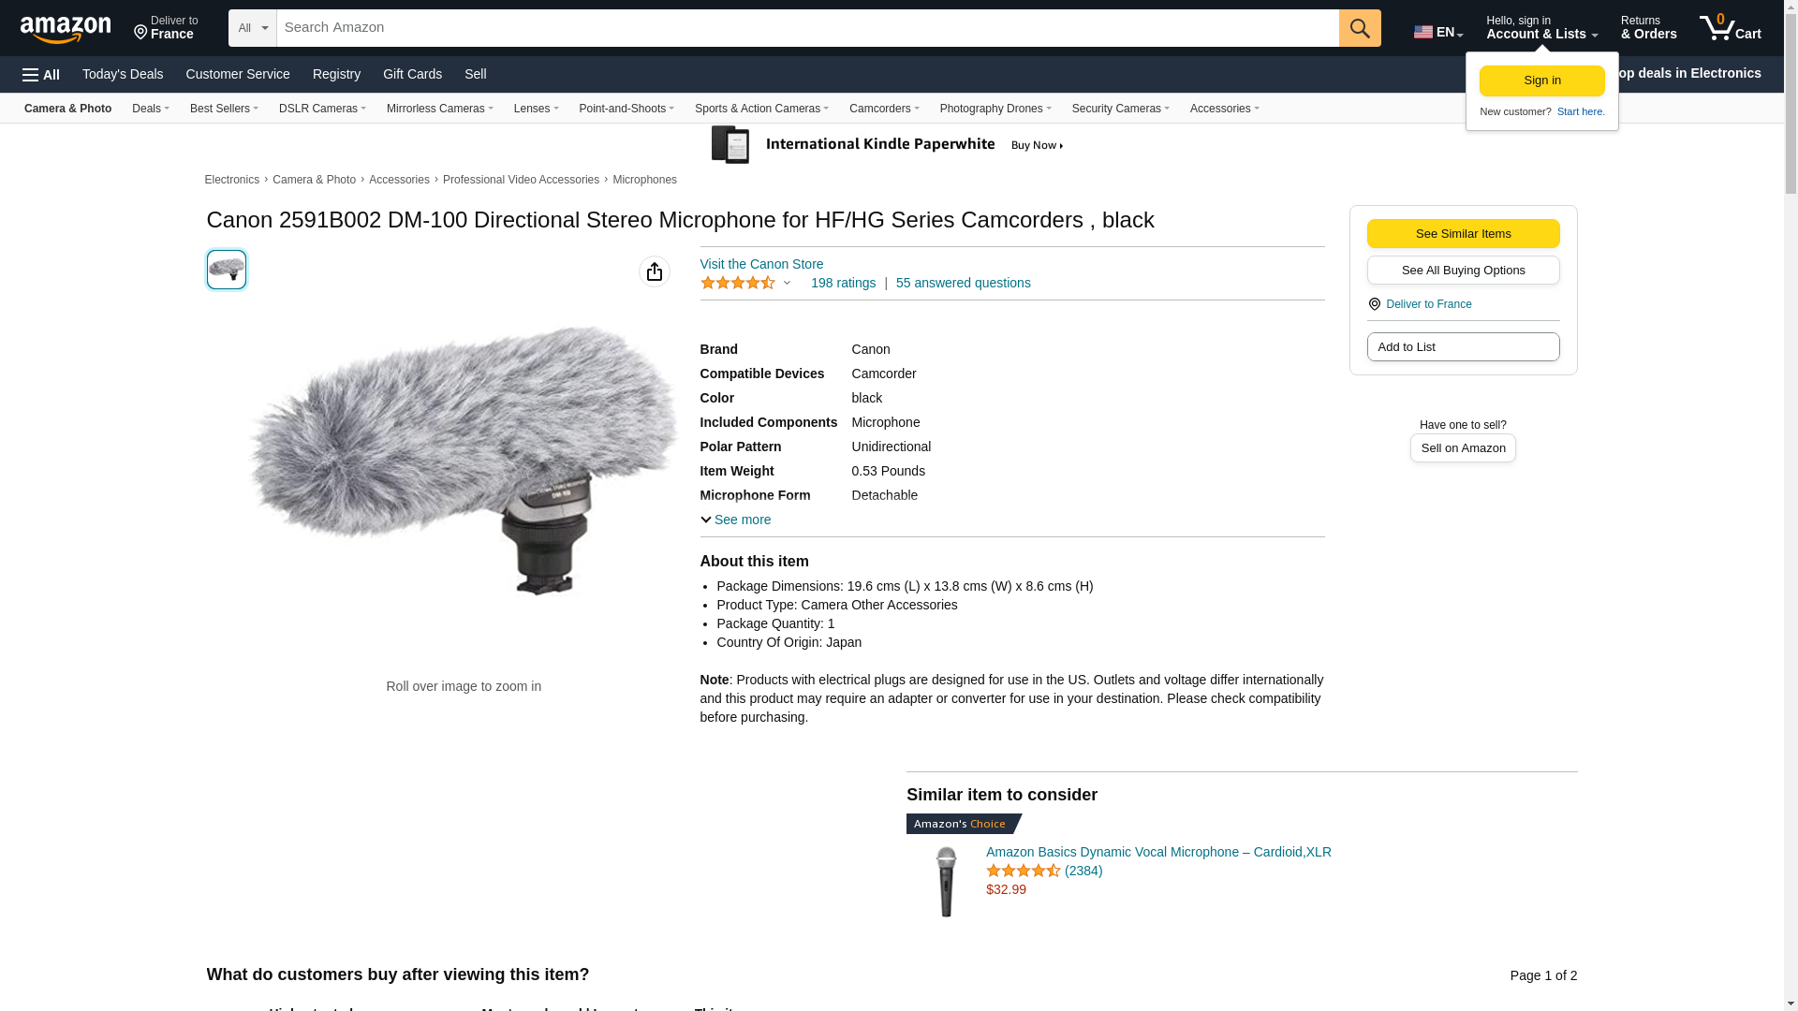The image size is (1798, 1011).
Task: Click the Amazon logo
Action: click(x=66, y=29)
